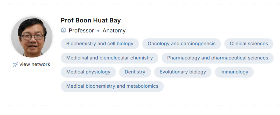Viewport: 280px width, 115px height.
Task: Click the bottom dotted divider line
Action: coord(140,105)
